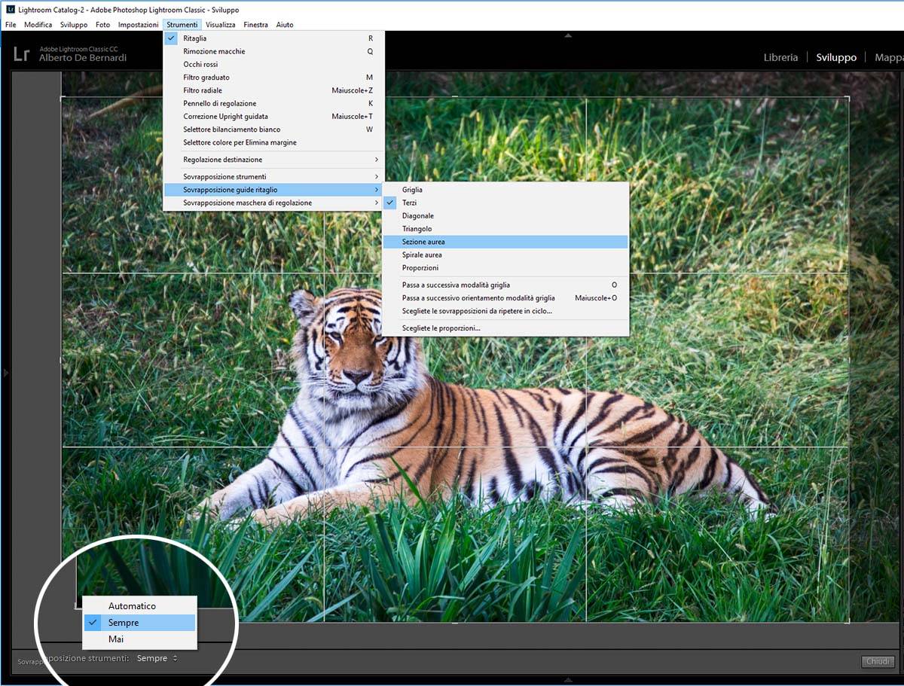
Task: Open the Visualizza menu
Action: click(x=220, y=25)
